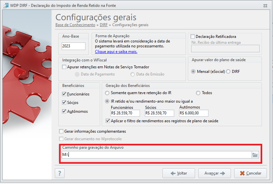Select the Todos radio option
273x184 pixels.
[198, 93]
